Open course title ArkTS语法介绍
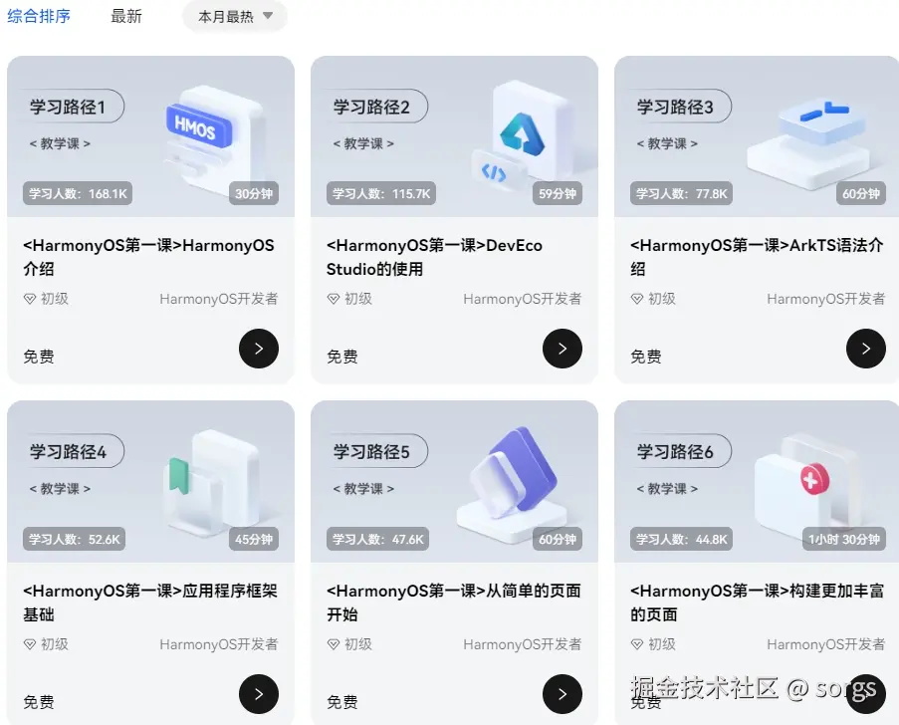Image resolution: width=899 pixels, height=725 pixels. coord(757,257)
